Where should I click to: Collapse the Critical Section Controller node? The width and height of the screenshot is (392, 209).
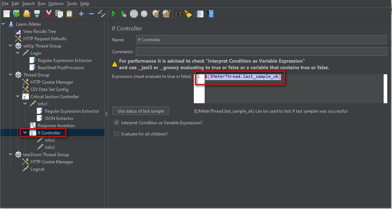18,96
